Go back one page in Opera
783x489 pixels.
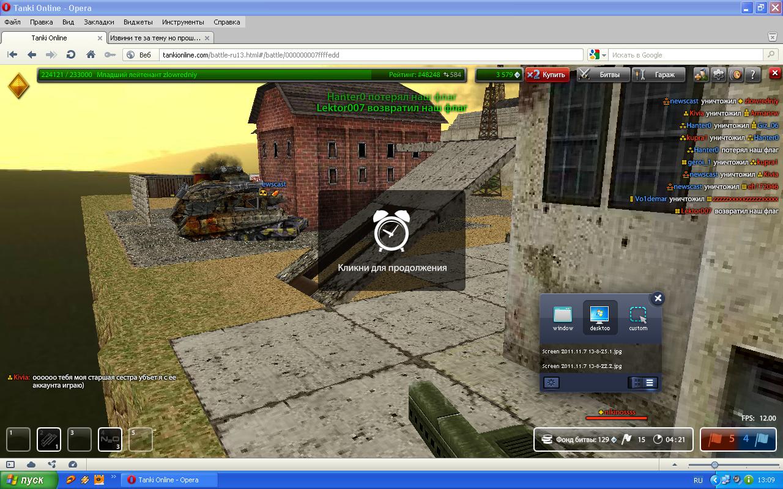32,54
